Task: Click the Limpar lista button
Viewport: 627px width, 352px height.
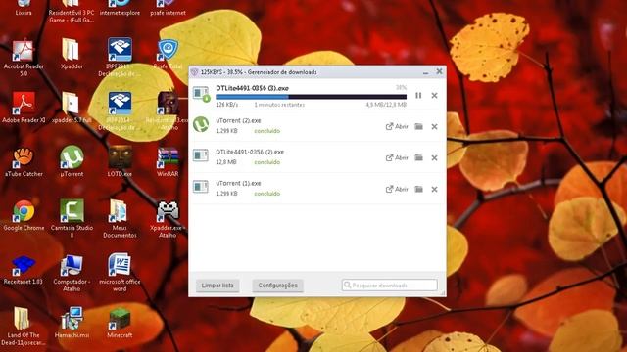Action: point(217,286)
